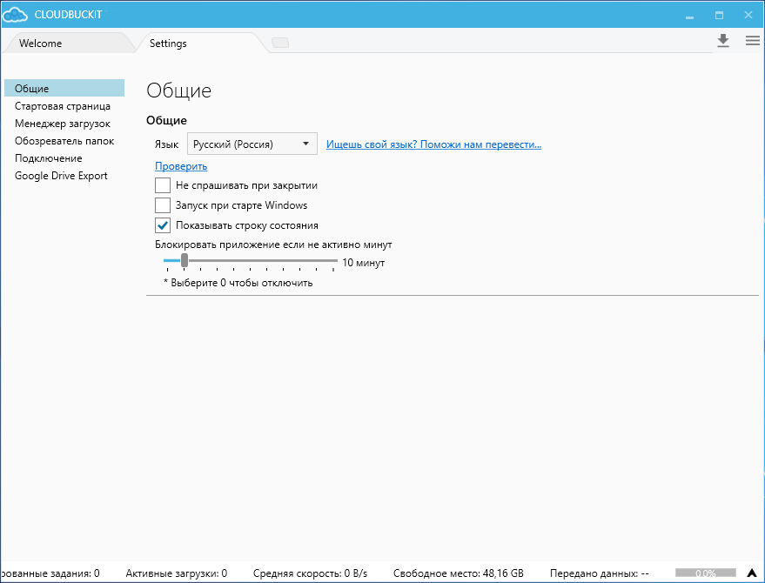The height and width of the screenshot is (583, 765).
Task: Click the 10 минут slider value
Action: pos(364,263)
